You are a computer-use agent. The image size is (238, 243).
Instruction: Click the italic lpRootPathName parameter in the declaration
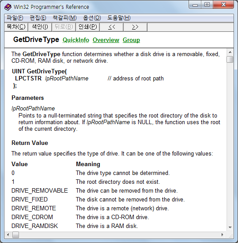click(x=67, y=79)
